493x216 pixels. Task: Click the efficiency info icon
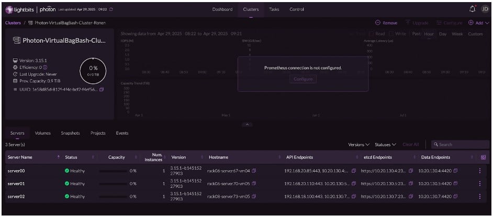coord(46,67)
